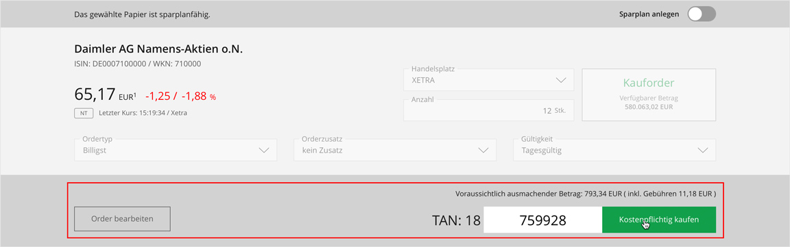Image resolution: width=790 pixels, height=247 pixels.
Task: Open the Gültigkeit dropdown showing Tagesgültig
Action: pyautogui.click(x=614, y=150)
